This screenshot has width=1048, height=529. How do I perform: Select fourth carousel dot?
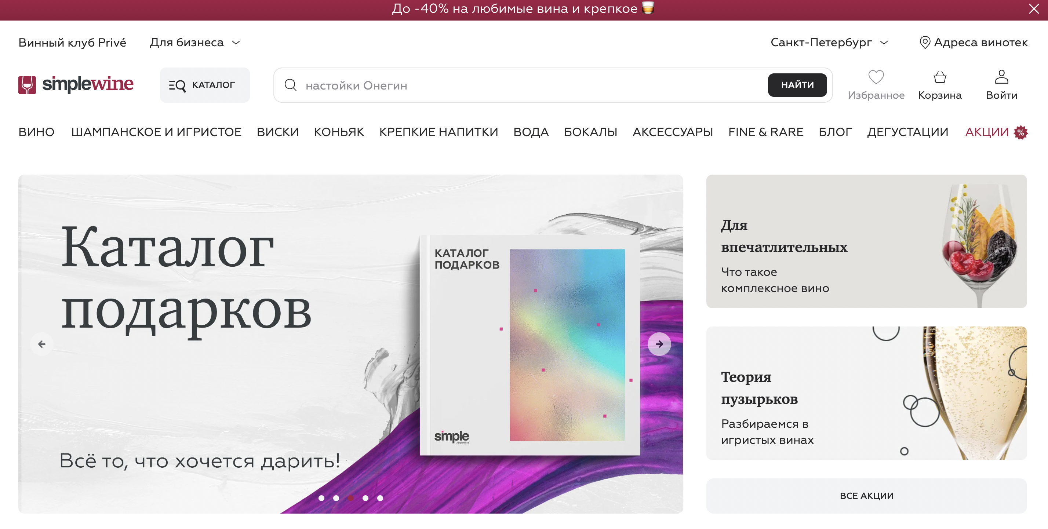click(365, 498)
